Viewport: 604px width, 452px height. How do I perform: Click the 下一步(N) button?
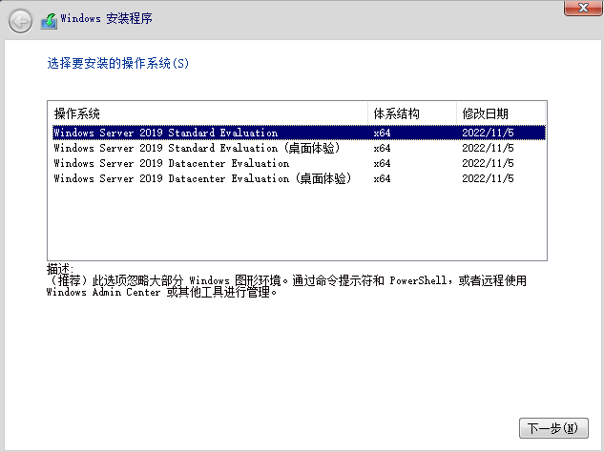(553, 428)
